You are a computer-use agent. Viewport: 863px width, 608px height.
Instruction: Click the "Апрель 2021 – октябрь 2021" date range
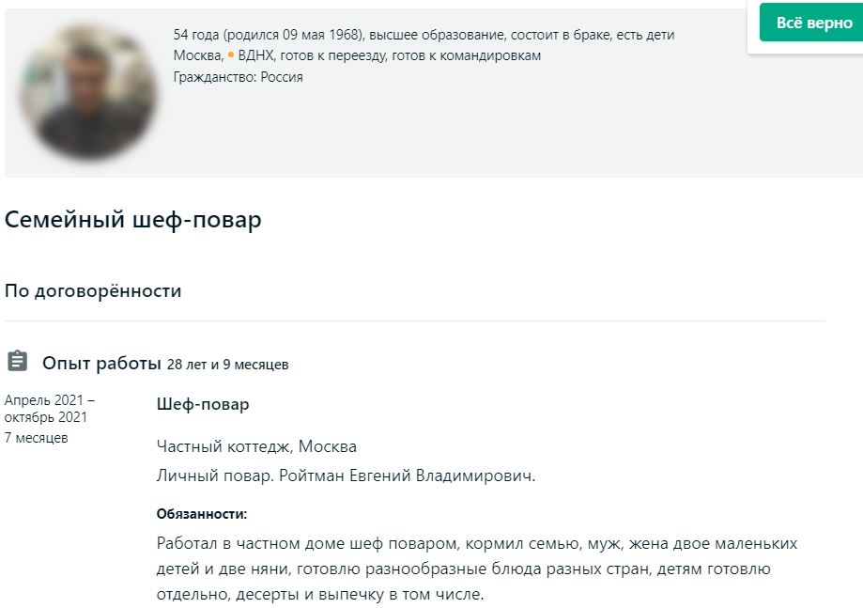pos(49,409)
